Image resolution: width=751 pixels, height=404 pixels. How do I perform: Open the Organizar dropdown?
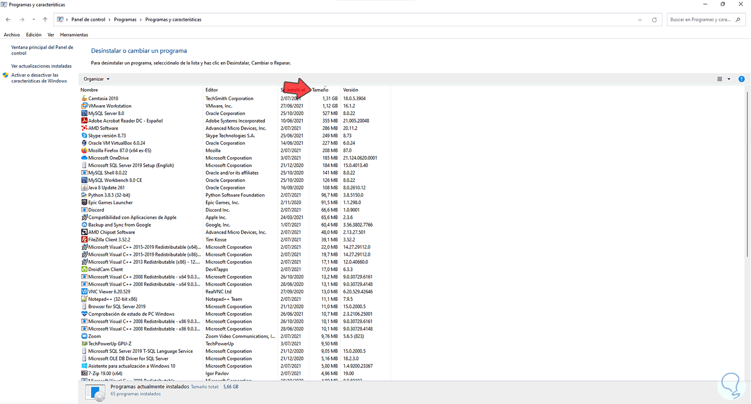coord(97,79)
